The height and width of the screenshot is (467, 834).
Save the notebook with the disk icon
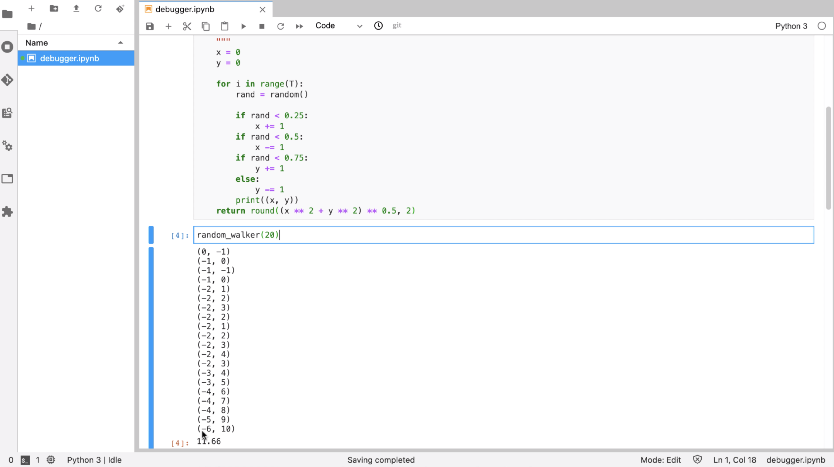(150, 26)
